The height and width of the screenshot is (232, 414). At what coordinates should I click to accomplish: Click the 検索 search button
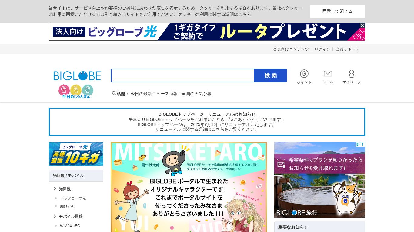[270, 76]
